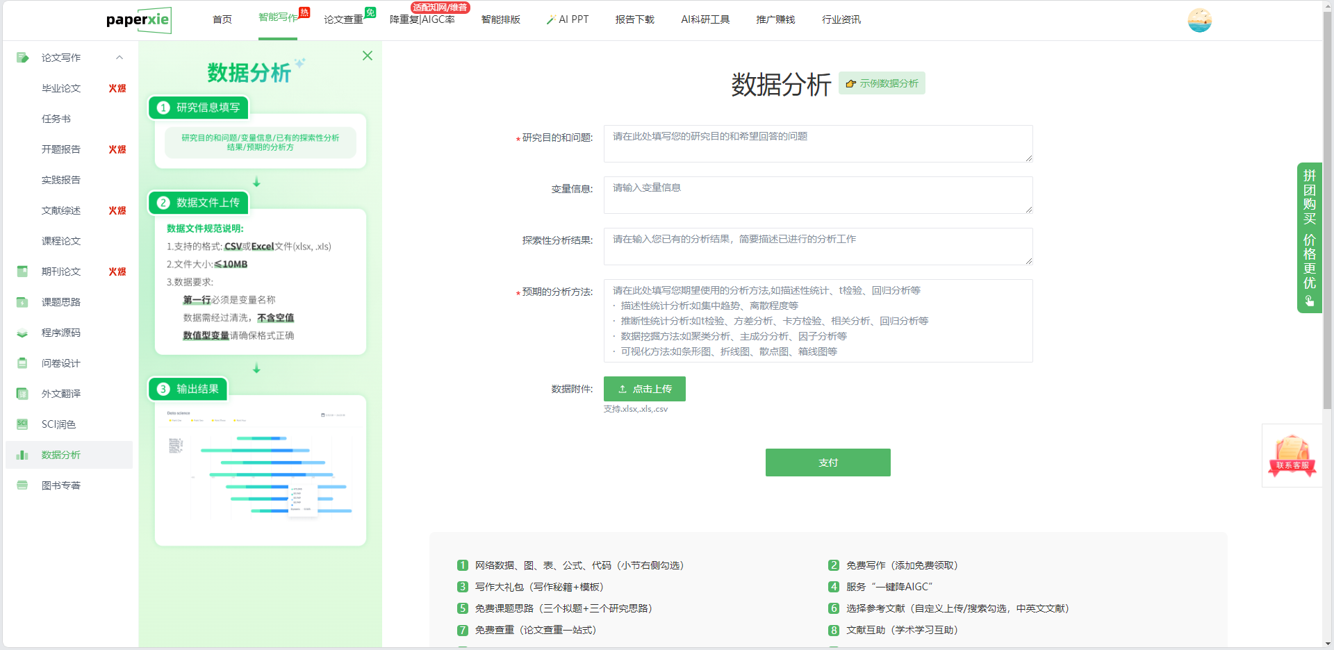Collapse the 论文写作 section chevron
Viewport: 1334px width, 650px height.
click(x=119, y=58)
